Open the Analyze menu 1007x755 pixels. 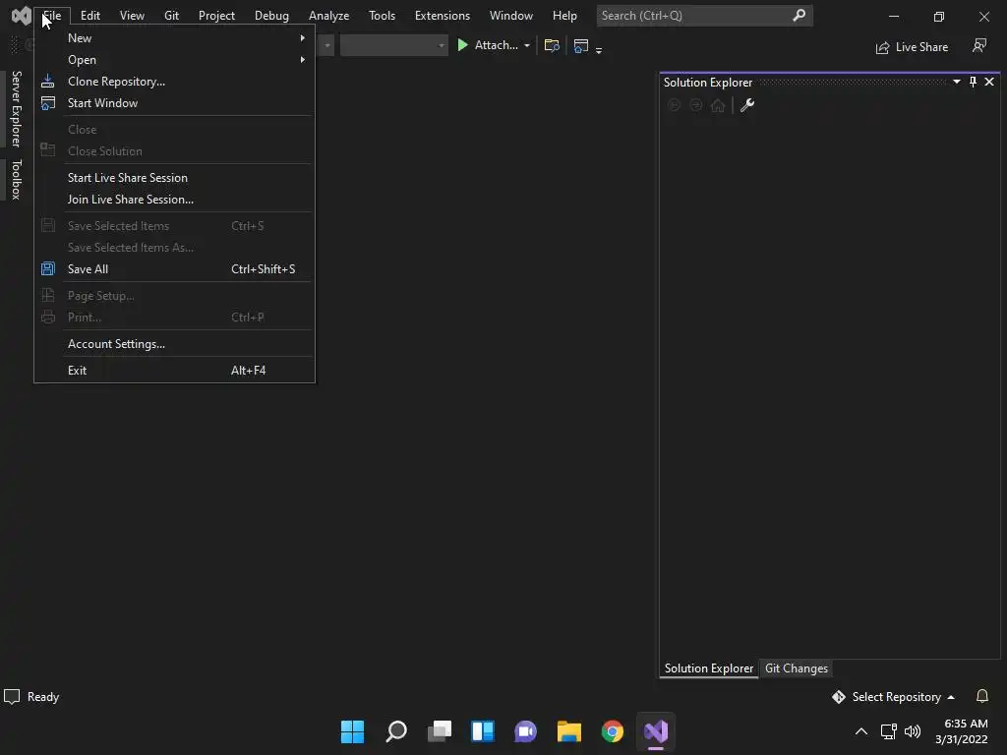click(328, 16)
